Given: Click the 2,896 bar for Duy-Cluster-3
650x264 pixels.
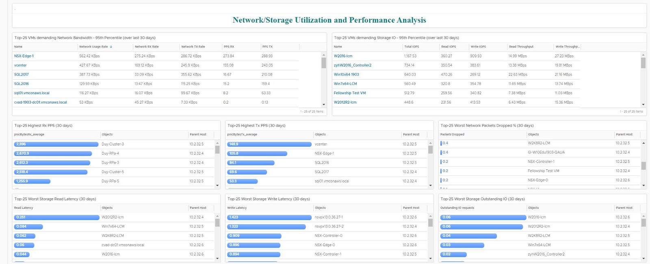Looking at the screenshot, I should [56, 144].
